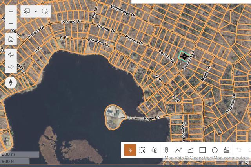The height and width of the screenshot is (167, 251).
Task: Pick the lasso select draw tool
Action: [154, 150]
